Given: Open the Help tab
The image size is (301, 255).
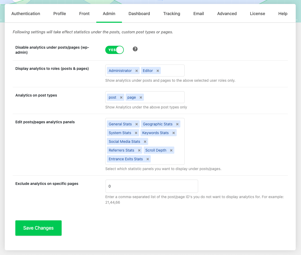Looking at the screenshot, I should [x=283, y=14].
